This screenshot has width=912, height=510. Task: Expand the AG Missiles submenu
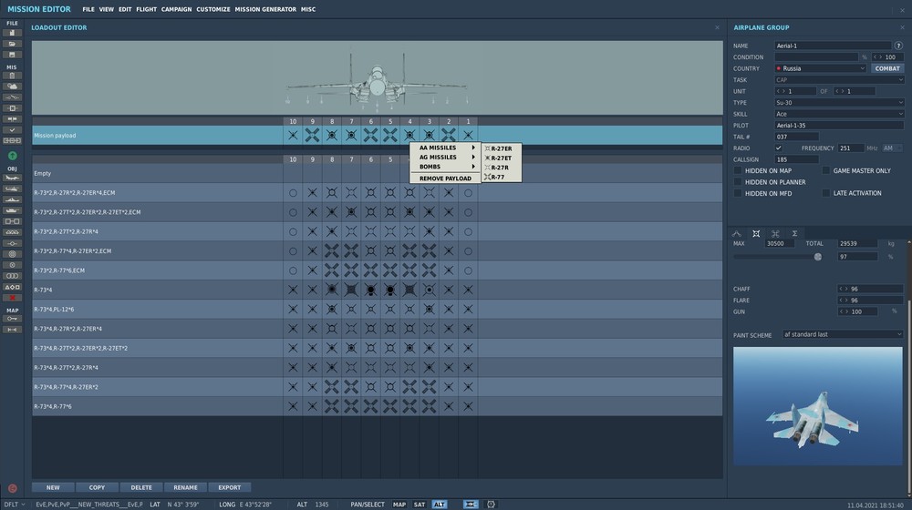coord(446,157)
